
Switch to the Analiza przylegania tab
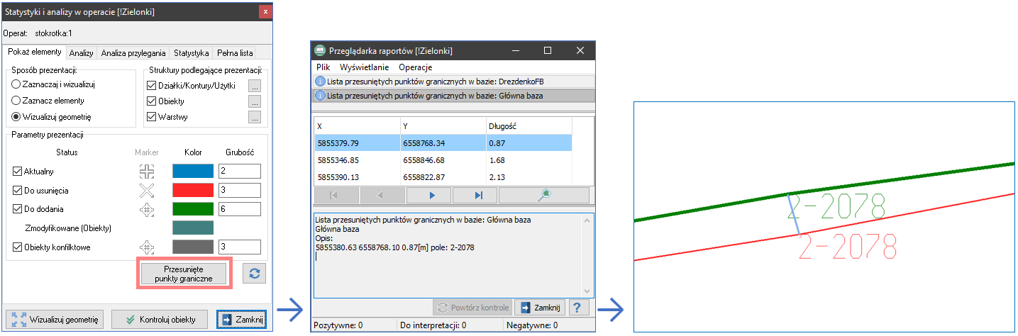click(133, 53)
